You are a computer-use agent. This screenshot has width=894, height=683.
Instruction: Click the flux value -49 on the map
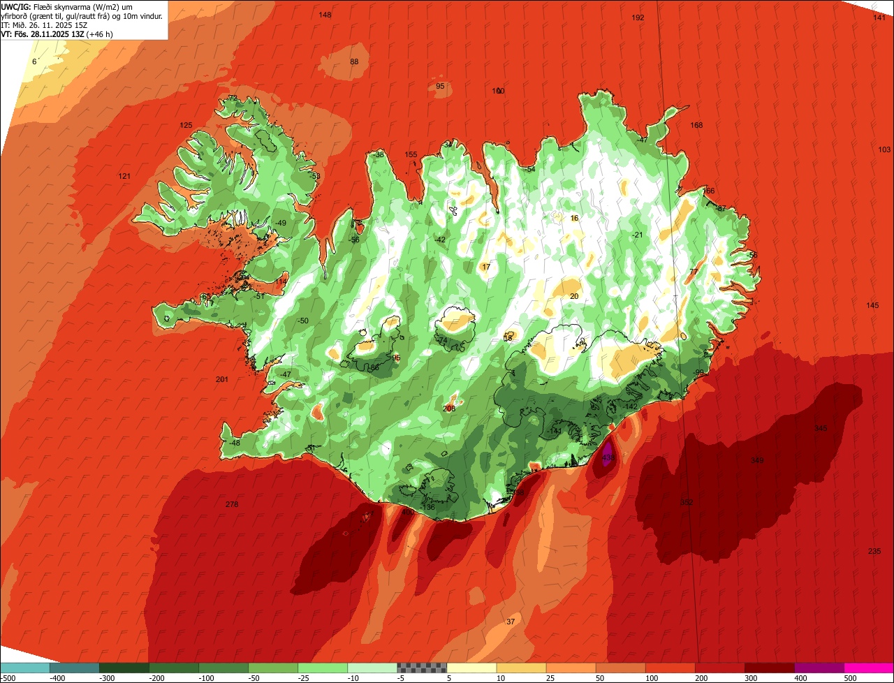point(281,223)
